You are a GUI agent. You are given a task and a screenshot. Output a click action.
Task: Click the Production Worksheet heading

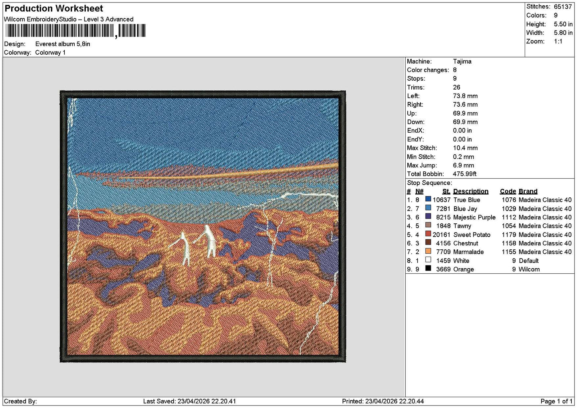click(54, 8)
